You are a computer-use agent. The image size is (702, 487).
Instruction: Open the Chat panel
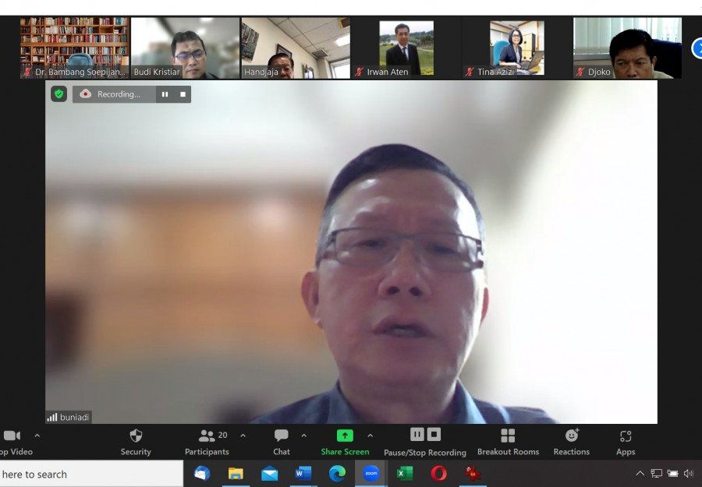pyautogui.click(x=281, y=443)
